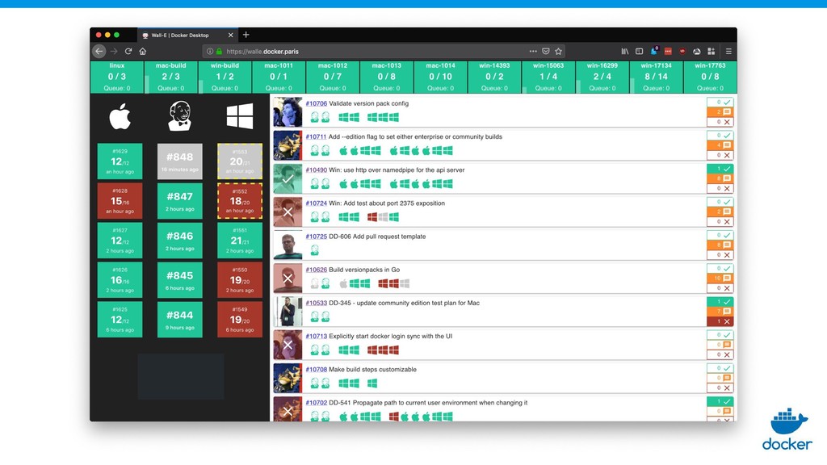Viewport: 827px width, 465px height.
Task: Click author avatar on the #10725 row
Action: [288, 245]
